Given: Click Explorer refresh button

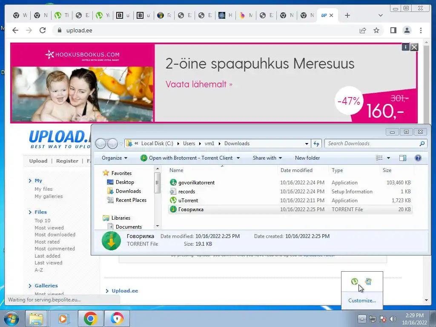Looking at the screenshot, I should coord(316,143).
